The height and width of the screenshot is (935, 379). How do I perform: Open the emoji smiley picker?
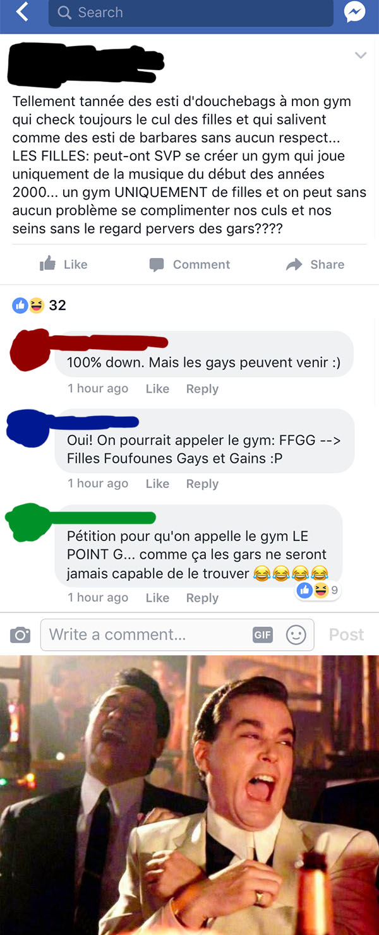click(296, 634)
